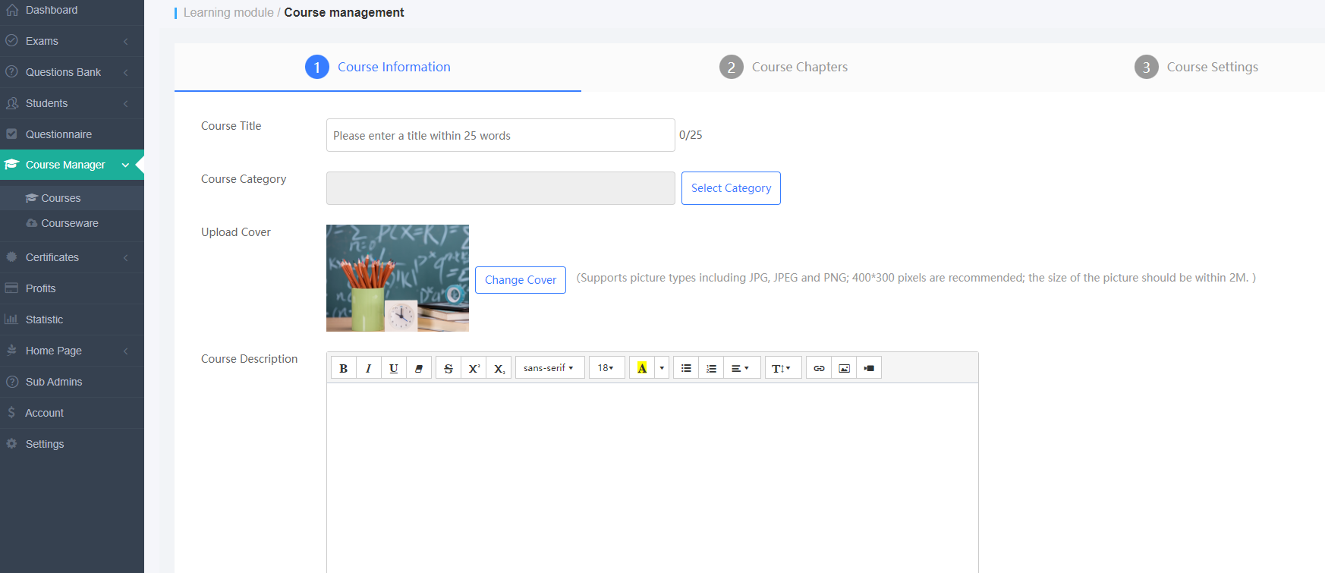Open the Sub Admins menu item
Viewport: 1325px width, 573px height.
tap(72, 382)
